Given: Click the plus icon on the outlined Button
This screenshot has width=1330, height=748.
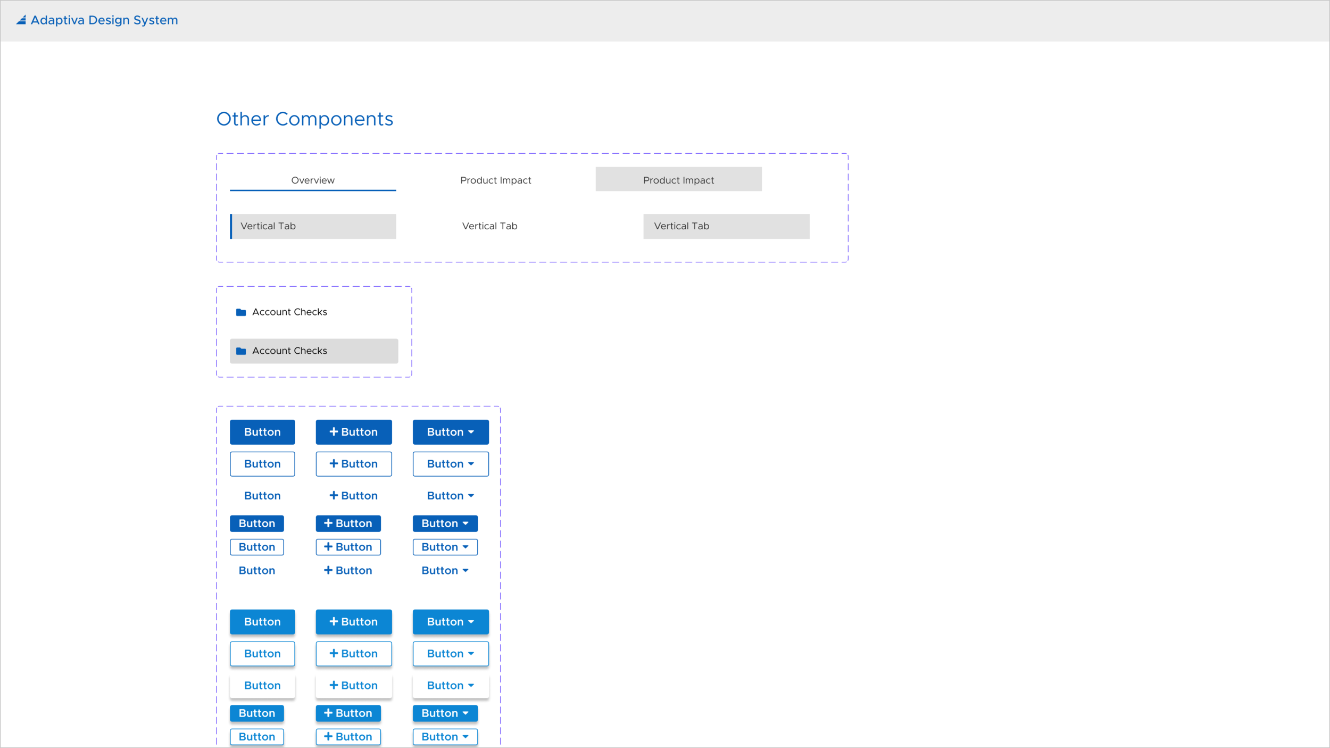Looking at the screenshot, I should tap(334, 463).
